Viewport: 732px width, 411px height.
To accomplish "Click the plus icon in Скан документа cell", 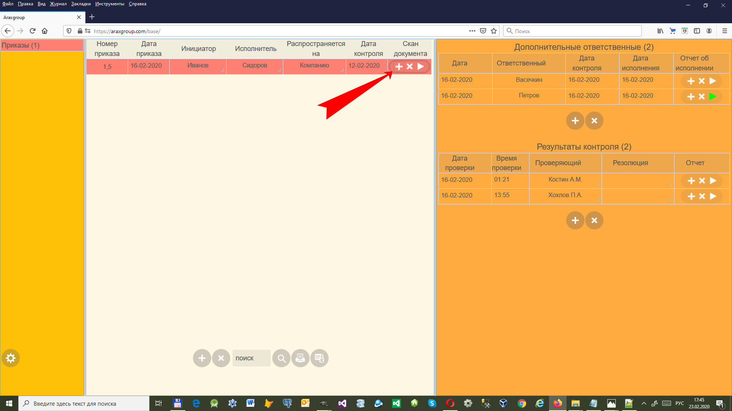I will pos(399,67).
